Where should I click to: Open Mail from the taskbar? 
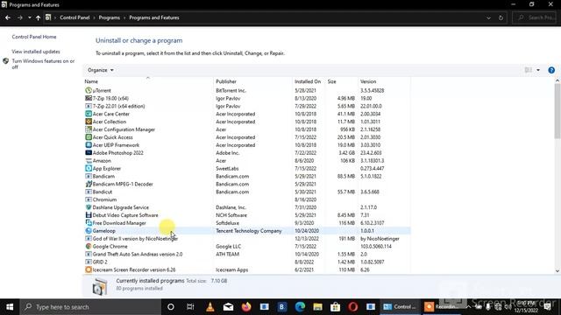[228, 307]
